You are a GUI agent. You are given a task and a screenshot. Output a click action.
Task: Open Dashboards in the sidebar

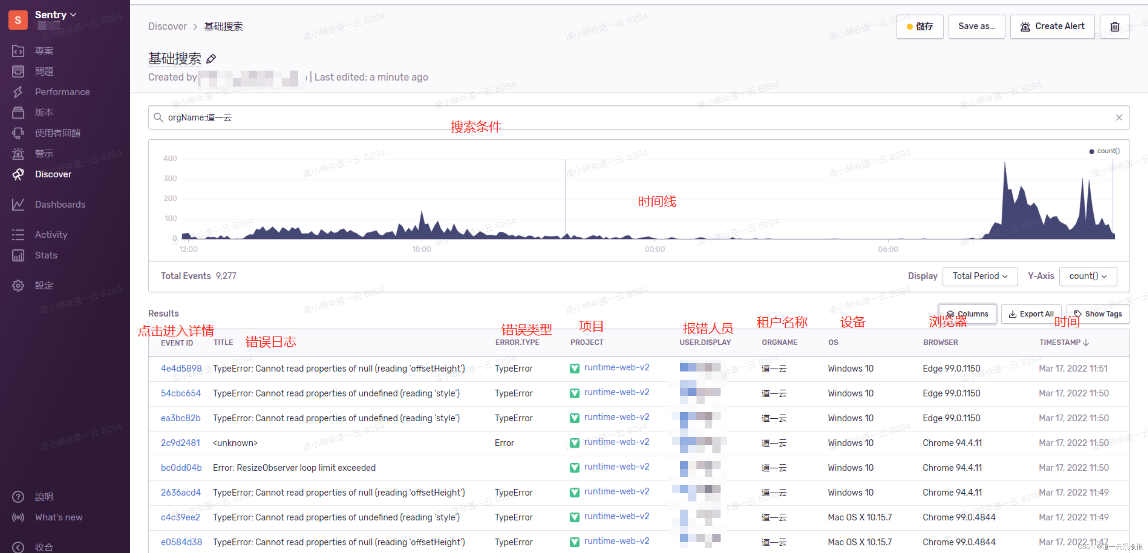click(60, 205)
